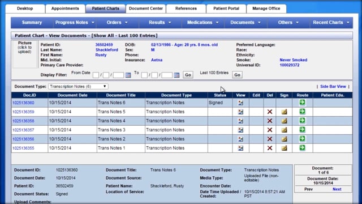The height and width of the screenshot is (204, 362).
Task: Open To date calendar picker
Action: tap(176, 75)
